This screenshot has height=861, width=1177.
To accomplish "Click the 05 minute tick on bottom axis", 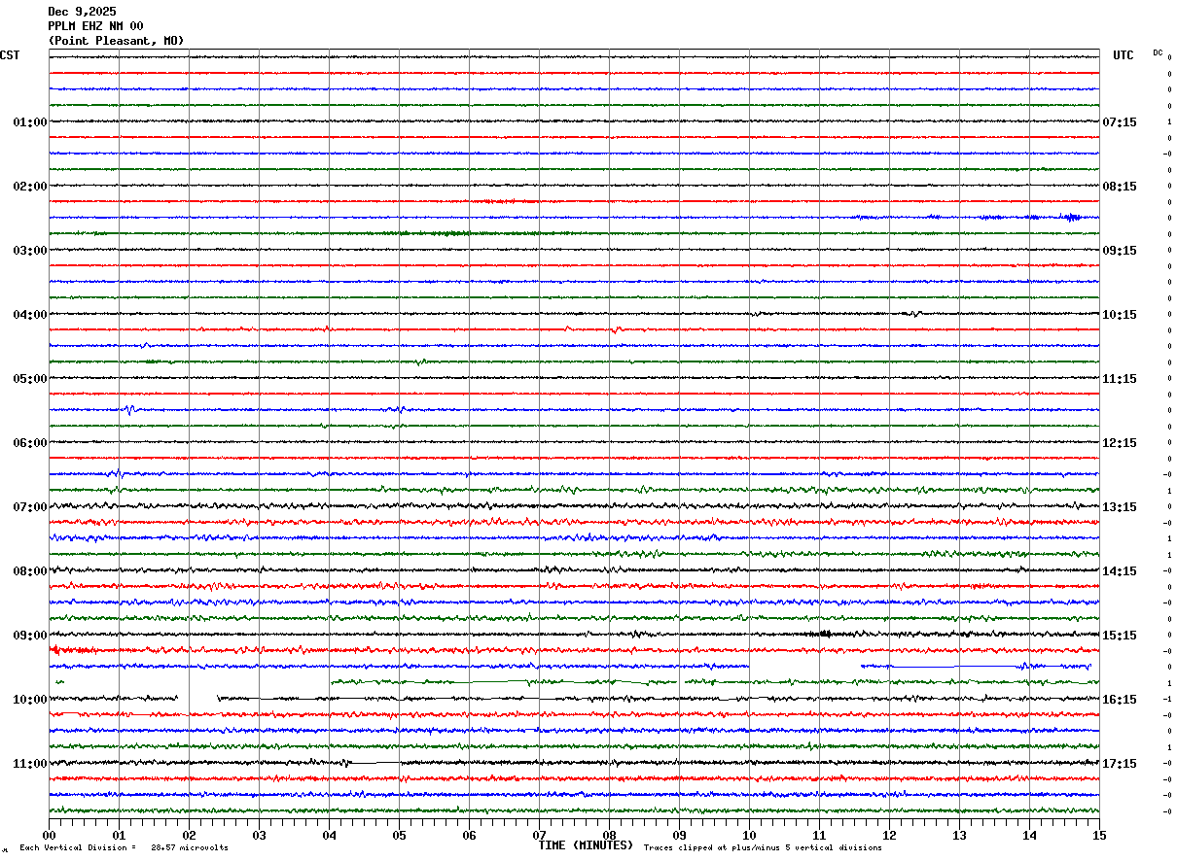I will 399,835.
